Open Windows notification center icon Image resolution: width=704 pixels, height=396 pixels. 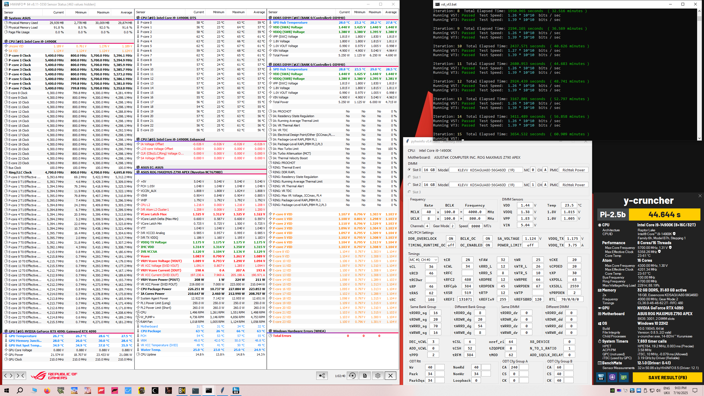(x=695, y=391)
